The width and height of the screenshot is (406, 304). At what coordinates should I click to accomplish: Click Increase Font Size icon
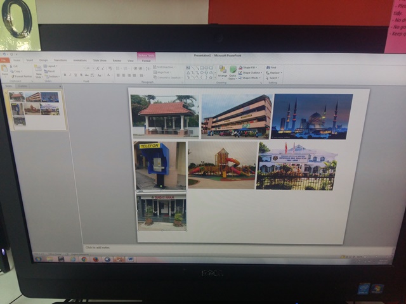pyautogui.click(x=98, y=68)
